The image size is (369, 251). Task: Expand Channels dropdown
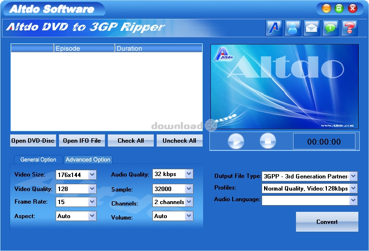point(189,202)
